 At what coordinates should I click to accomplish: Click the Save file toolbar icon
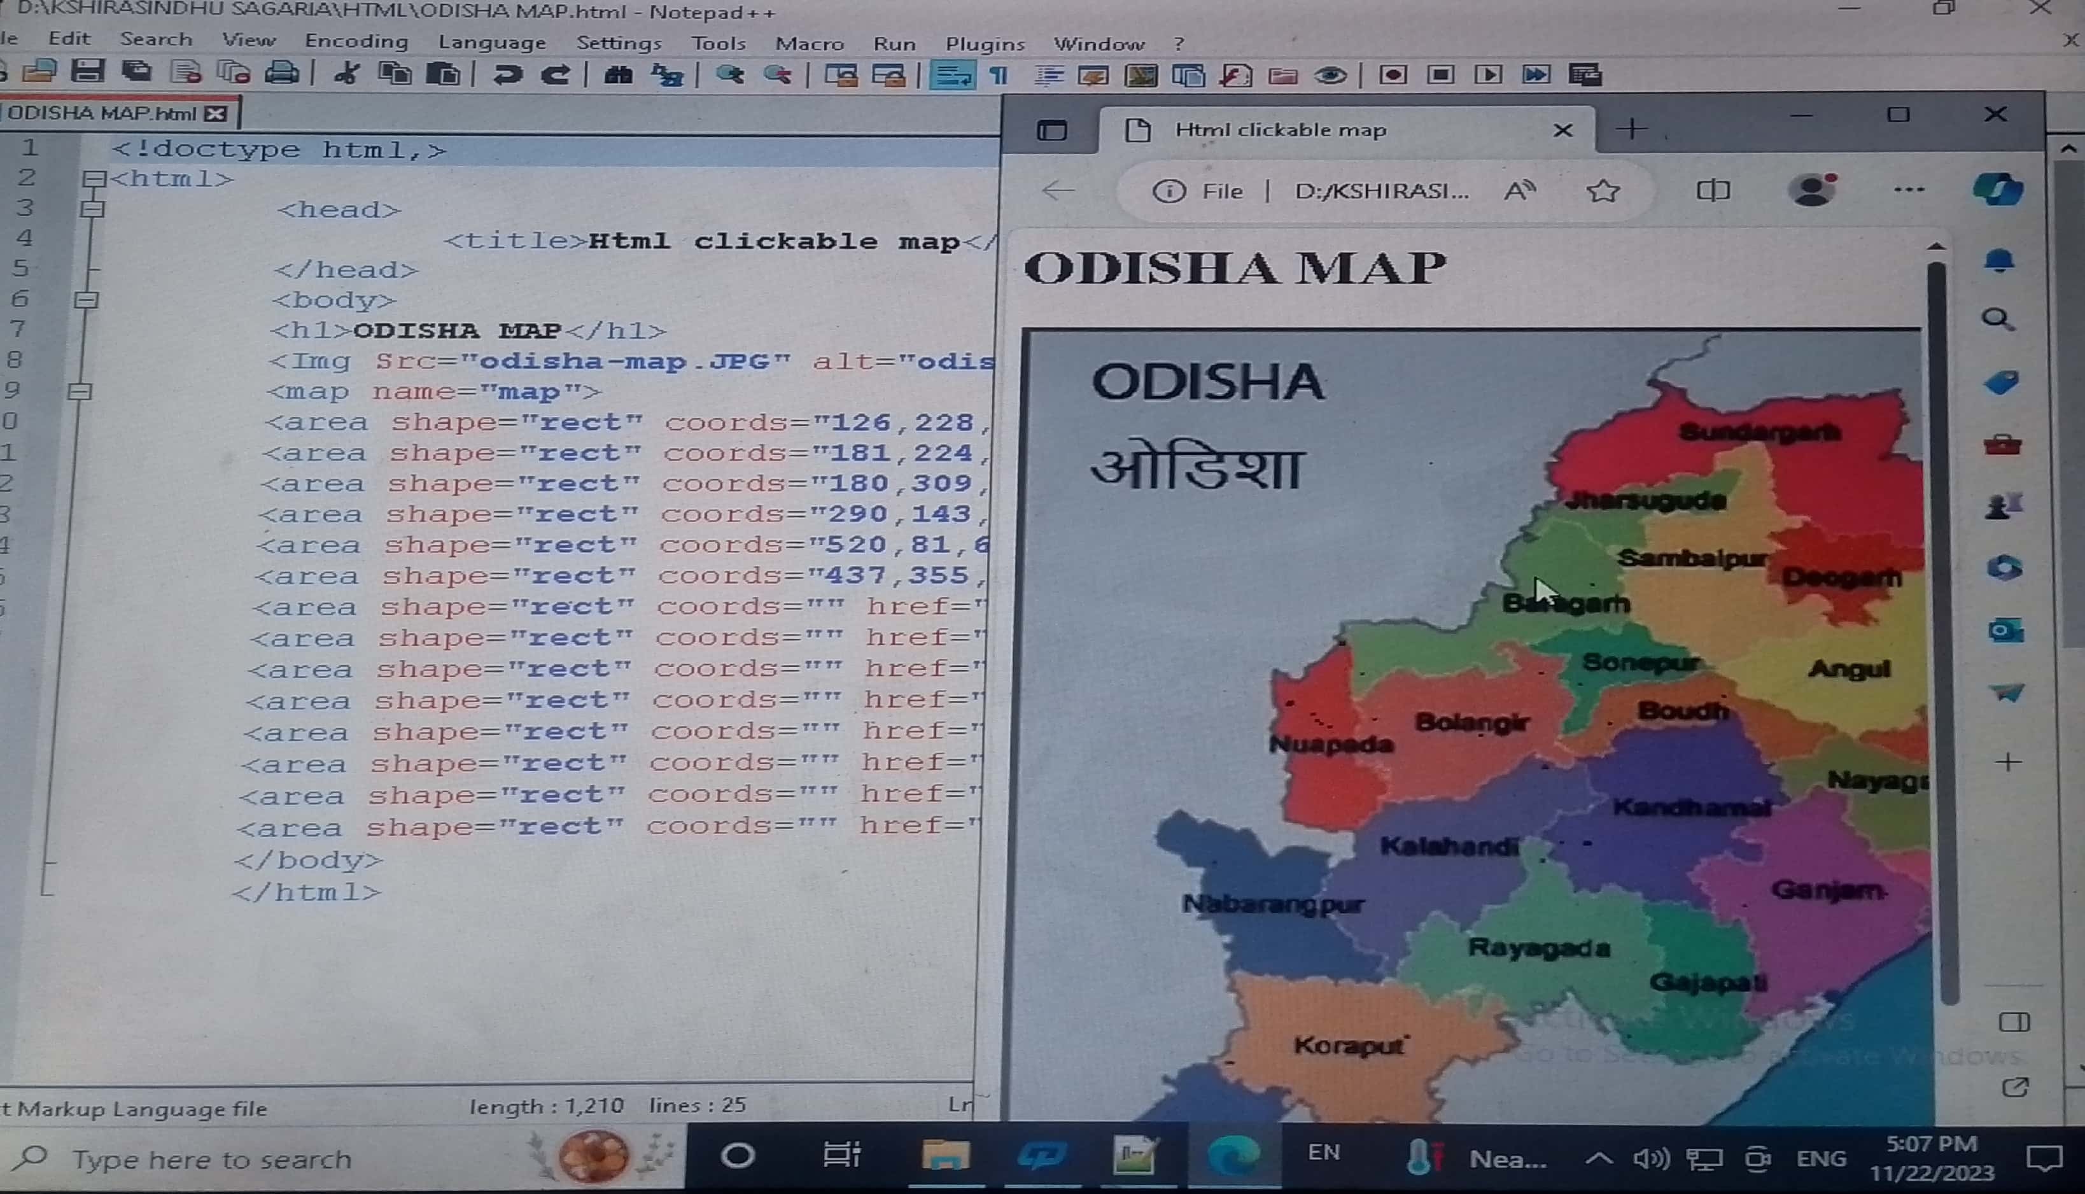(x=87, y=72)
